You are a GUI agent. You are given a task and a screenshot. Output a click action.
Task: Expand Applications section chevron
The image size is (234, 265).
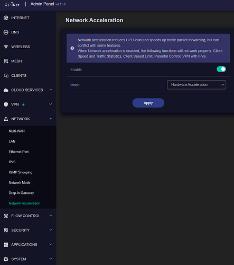pyautogui.click(x=51, y=244)
